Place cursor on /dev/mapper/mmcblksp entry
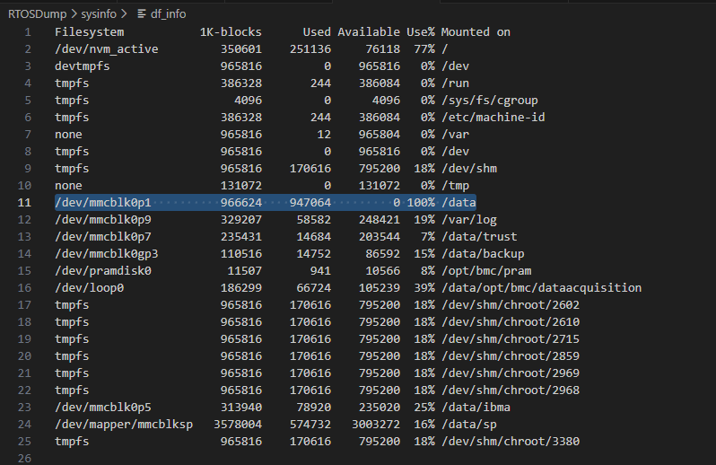This screenshot has width=716, height=465. click(124, 425)
